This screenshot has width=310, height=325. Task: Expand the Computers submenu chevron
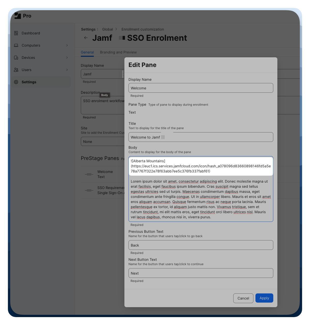[x=67, y=45]
